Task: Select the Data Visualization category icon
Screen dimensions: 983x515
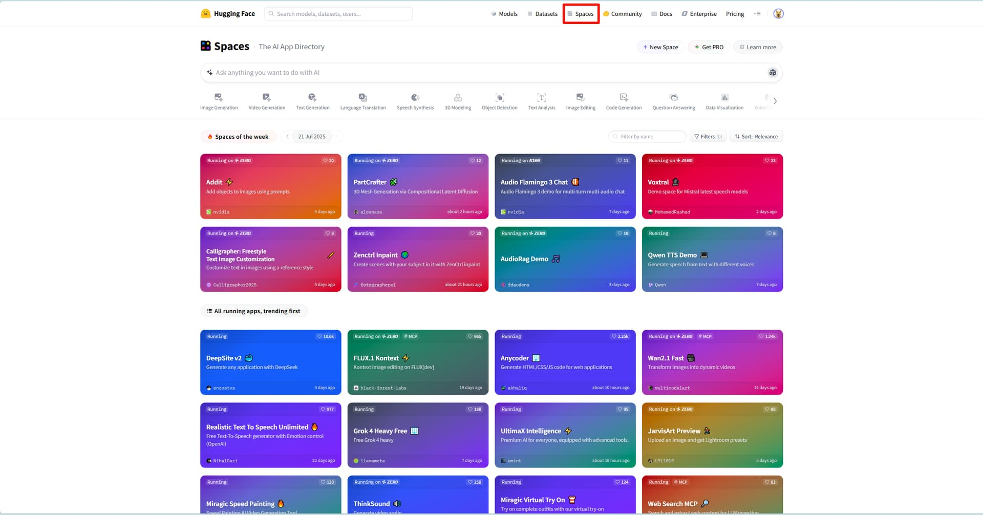Action: click(724, 97)
